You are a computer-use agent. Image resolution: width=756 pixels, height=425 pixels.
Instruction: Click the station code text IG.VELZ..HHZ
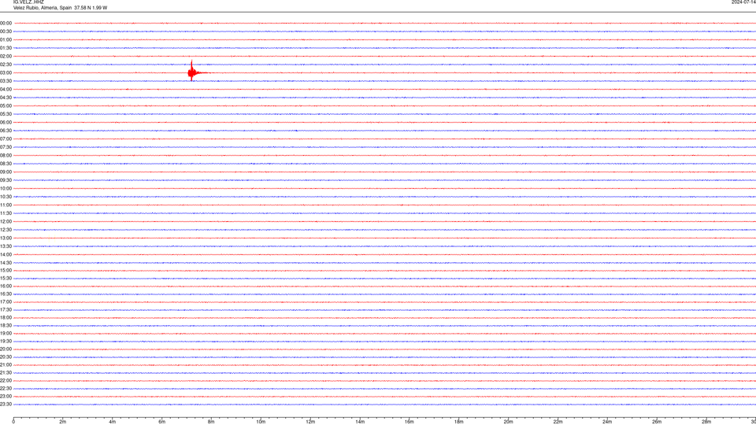28,2
